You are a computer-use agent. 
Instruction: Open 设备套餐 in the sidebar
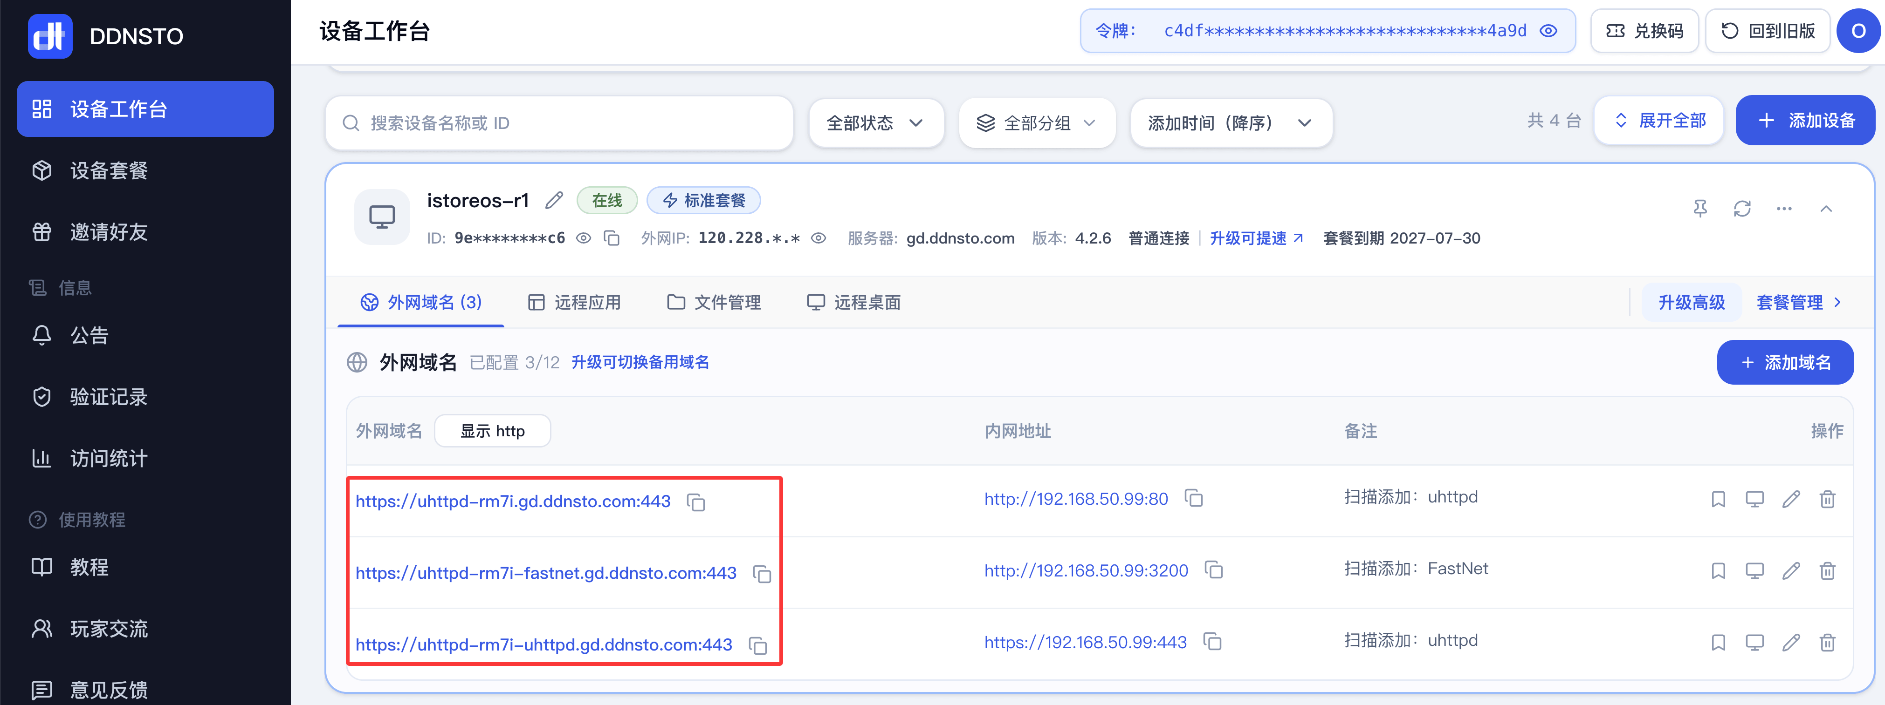pos(145,170)
